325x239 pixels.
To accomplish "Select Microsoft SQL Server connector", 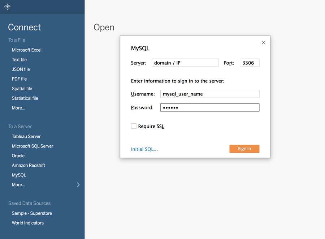I will coord(32,146).
